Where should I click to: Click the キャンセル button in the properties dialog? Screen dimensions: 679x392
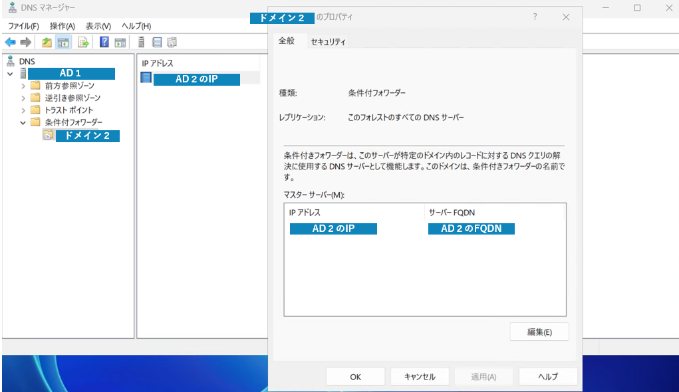[420, 376]
